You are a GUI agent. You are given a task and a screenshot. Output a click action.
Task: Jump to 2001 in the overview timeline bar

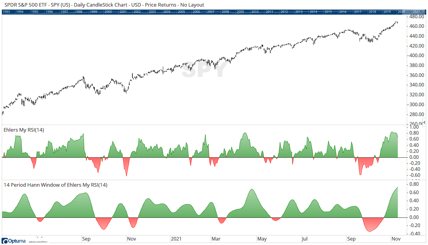click(x=123, y=12)
